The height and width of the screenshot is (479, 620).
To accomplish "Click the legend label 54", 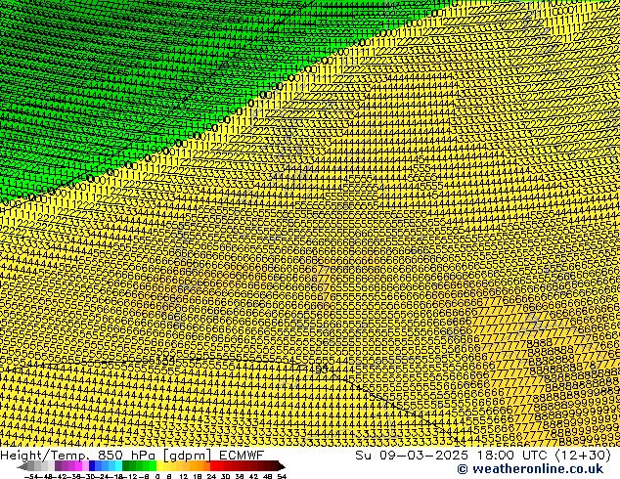I will pos(282,476).
